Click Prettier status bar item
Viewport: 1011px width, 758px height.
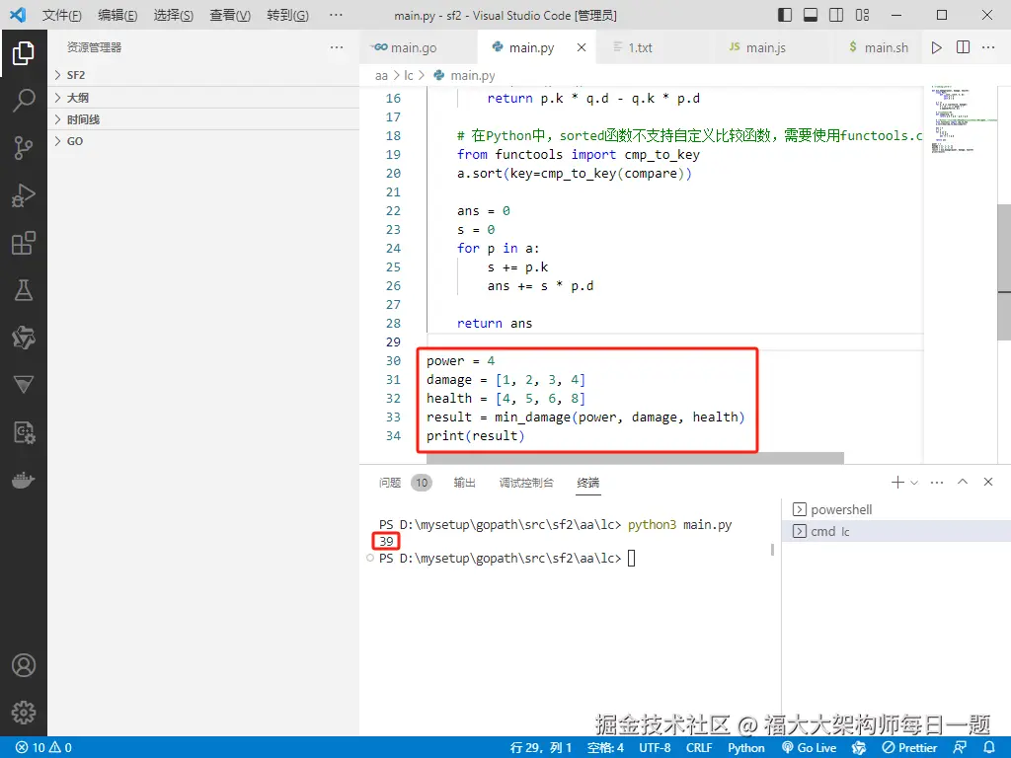coord(908,748)
